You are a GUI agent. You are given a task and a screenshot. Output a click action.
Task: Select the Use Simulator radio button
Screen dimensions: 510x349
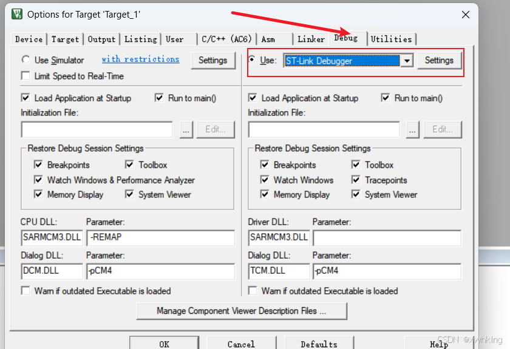coord(25,59)
